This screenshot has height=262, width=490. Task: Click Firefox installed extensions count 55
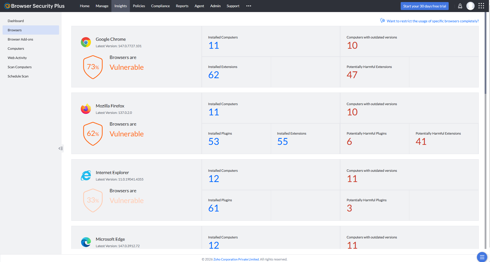click(x=283, y=142)
